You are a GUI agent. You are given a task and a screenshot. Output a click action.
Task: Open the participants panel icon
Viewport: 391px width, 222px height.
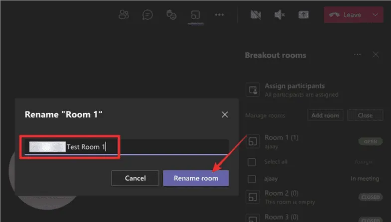124,15
